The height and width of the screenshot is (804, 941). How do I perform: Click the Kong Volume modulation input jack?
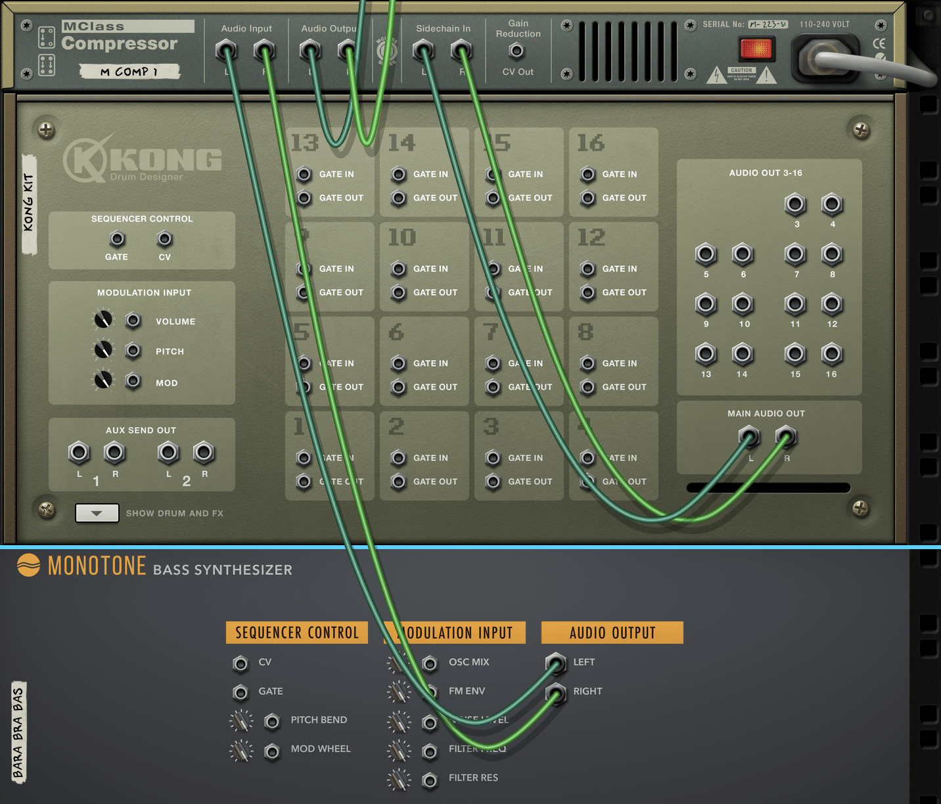133,321
